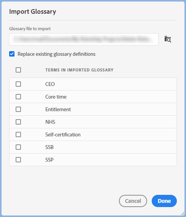Click the CEO term row

tap(93, 84)
